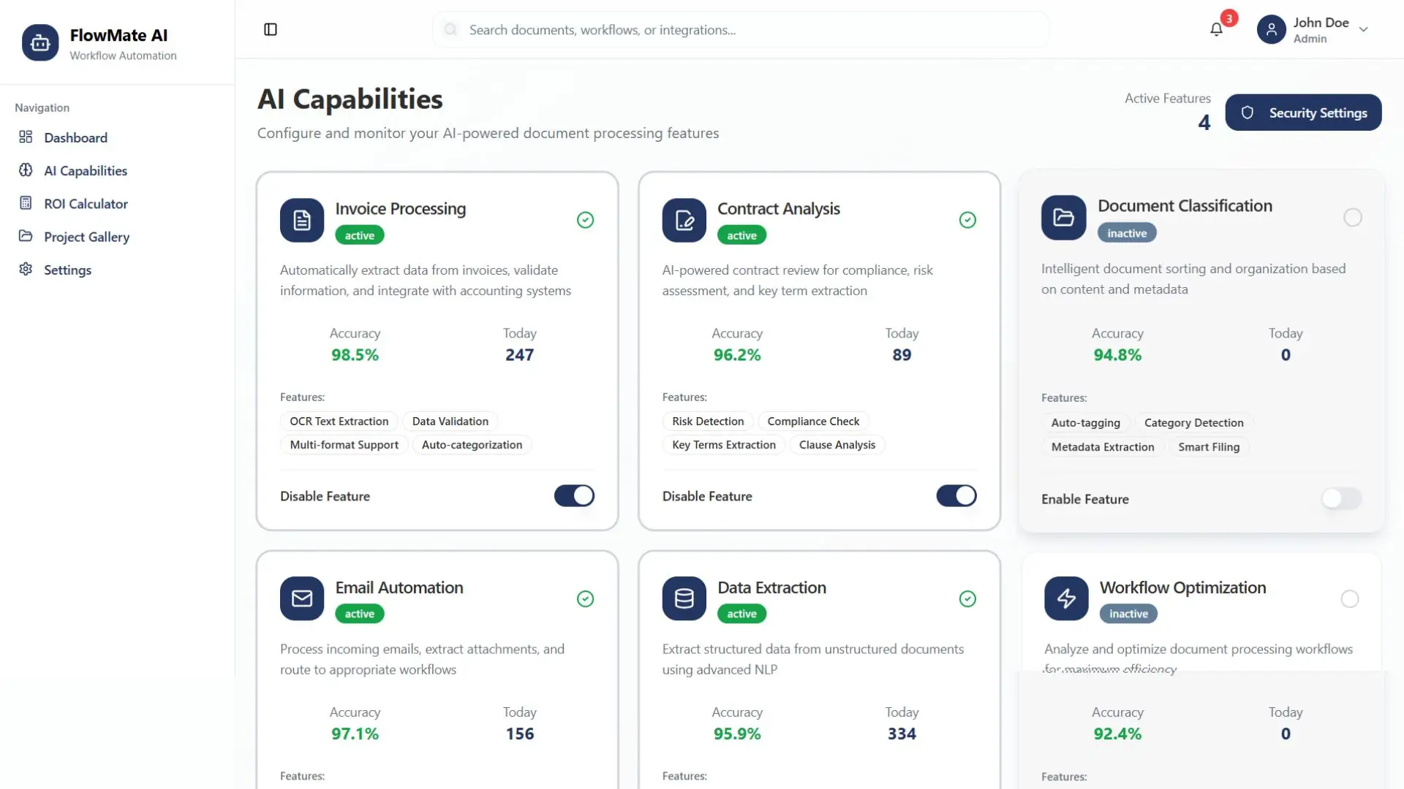Click the Data Validation tag
The width and height of the screenshot is (1404, 789).
pos(450,421)
